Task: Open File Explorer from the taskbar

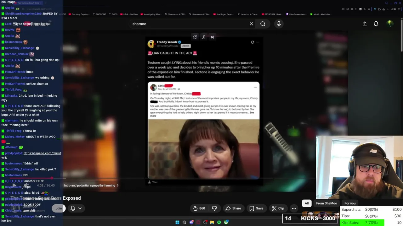Action: click(x=212, y=222)
